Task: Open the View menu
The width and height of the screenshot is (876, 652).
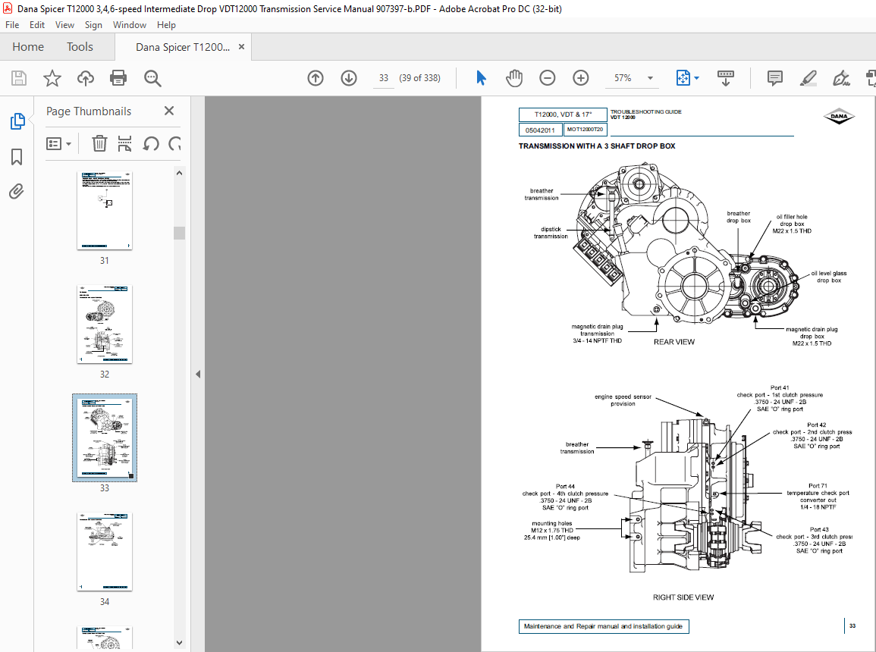Action: 64,24
